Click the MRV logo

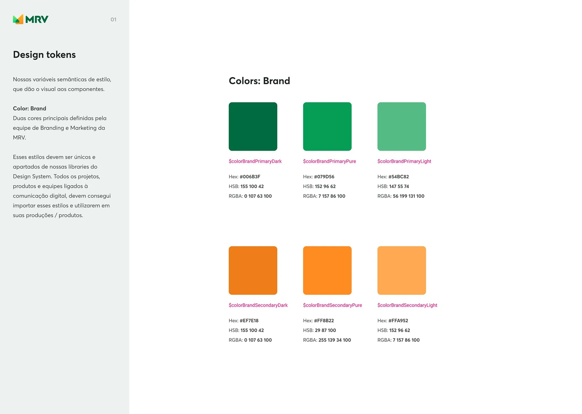point(30,19)
